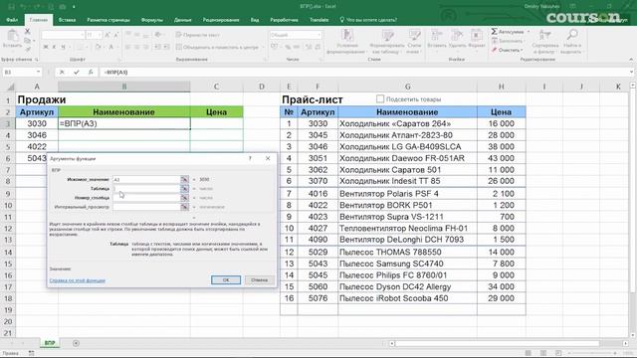Toggle italic formatting (К)
637x358 pixels.
[54, 47]
